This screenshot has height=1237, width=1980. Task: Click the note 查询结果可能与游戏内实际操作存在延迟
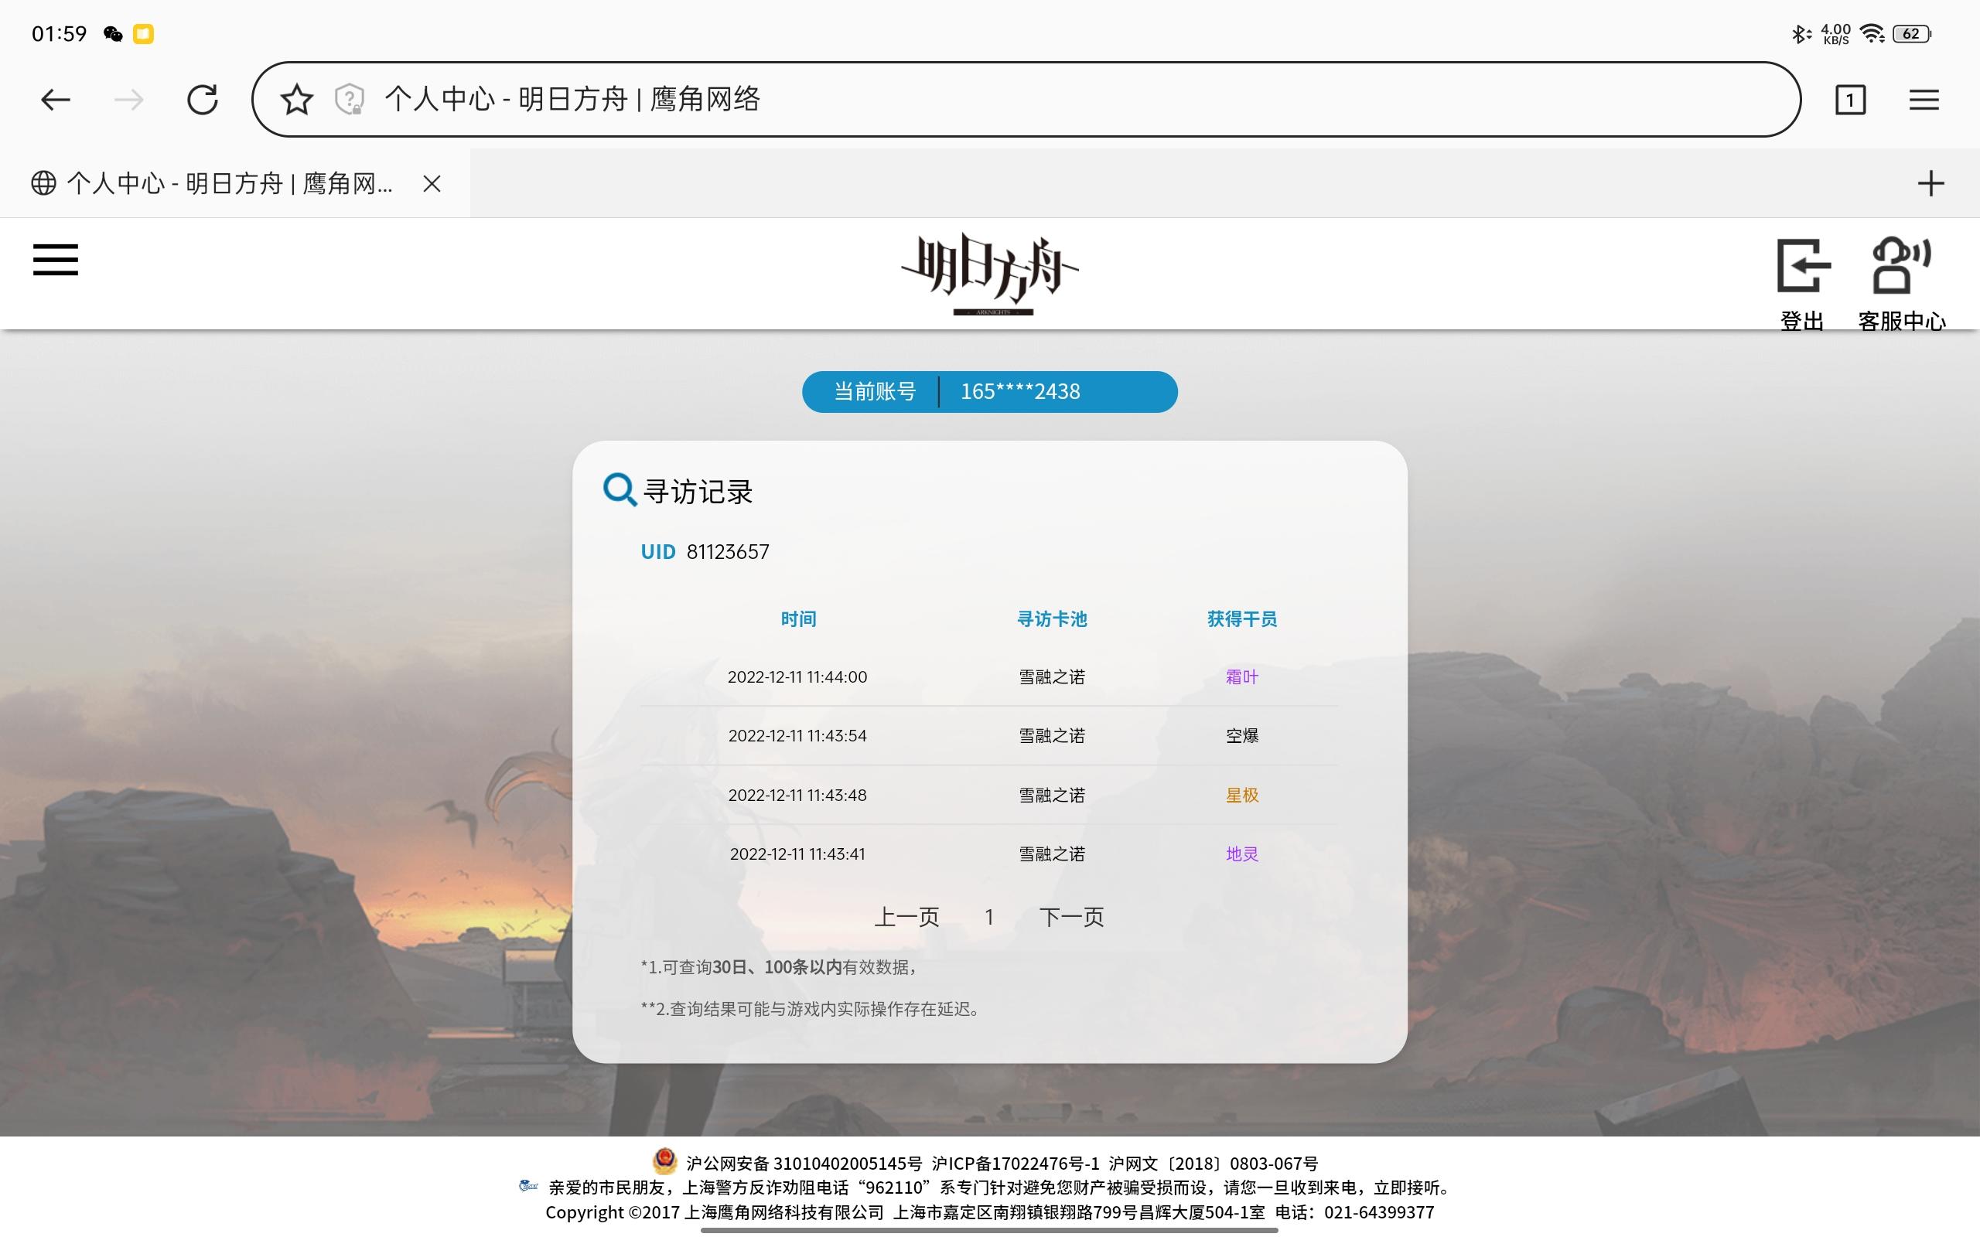pyautogui.click(x=811, y=1010)
